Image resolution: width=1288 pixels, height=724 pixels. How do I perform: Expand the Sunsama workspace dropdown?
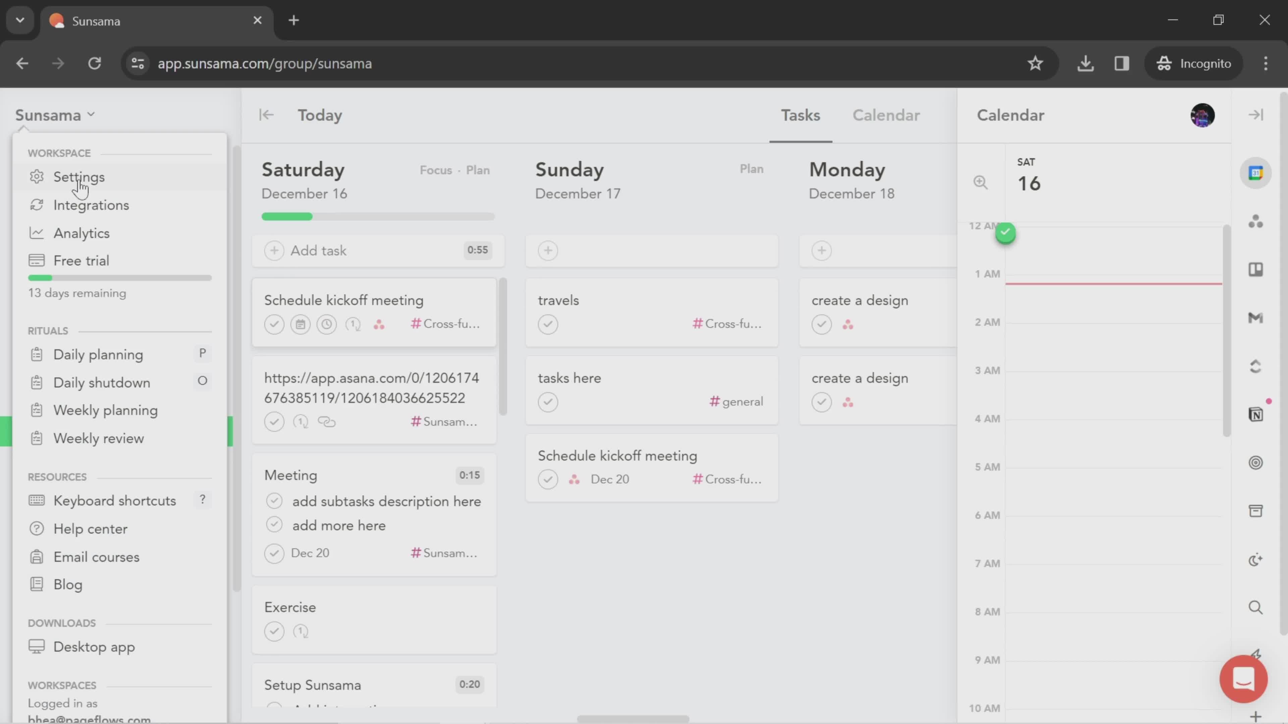(55, 115)
